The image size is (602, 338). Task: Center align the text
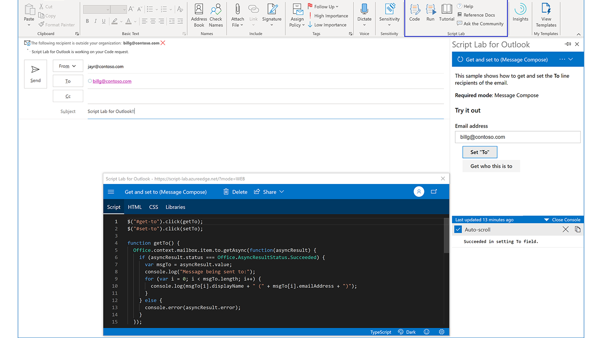[153, 21]
